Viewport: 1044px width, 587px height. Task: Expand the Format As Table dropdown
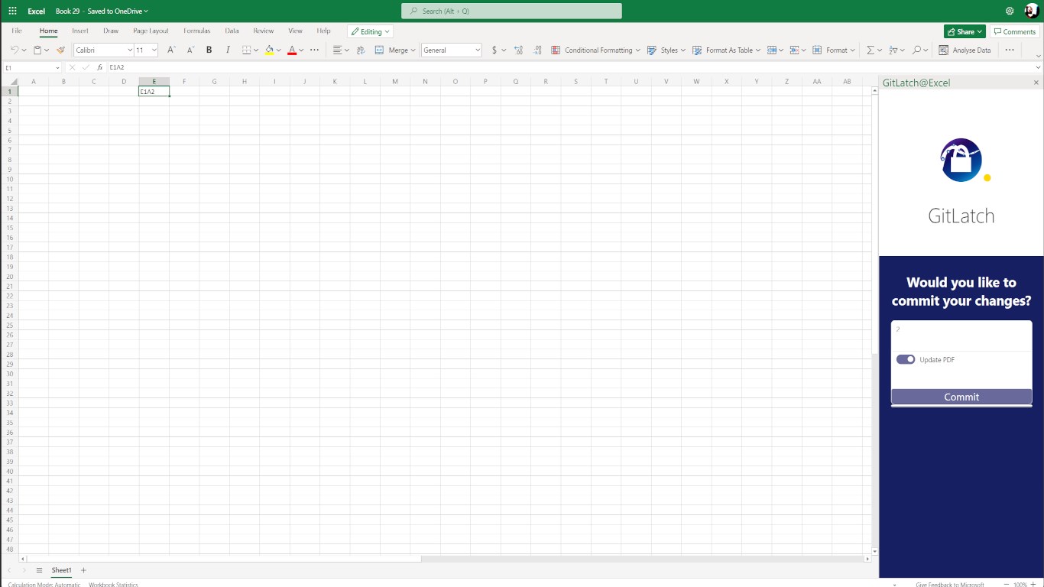757,50
